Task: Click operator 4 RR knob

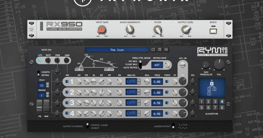Action: (109, 113)
